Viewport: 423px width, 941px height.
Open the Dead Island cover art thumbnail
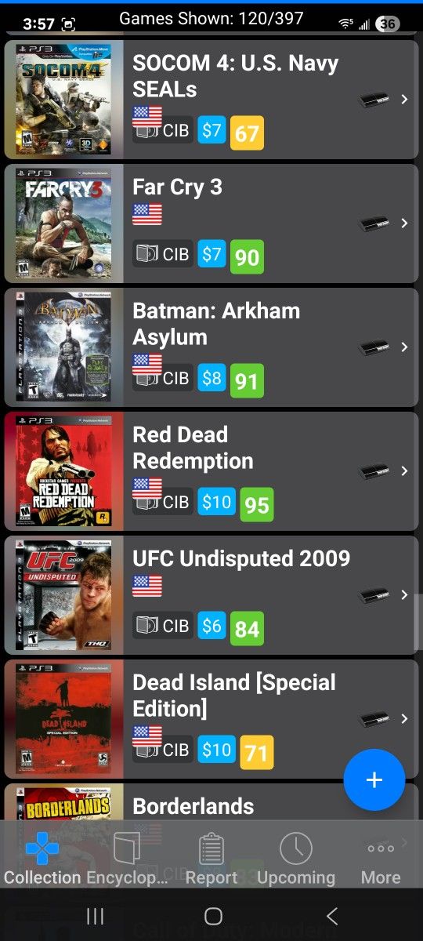(63, 719)
